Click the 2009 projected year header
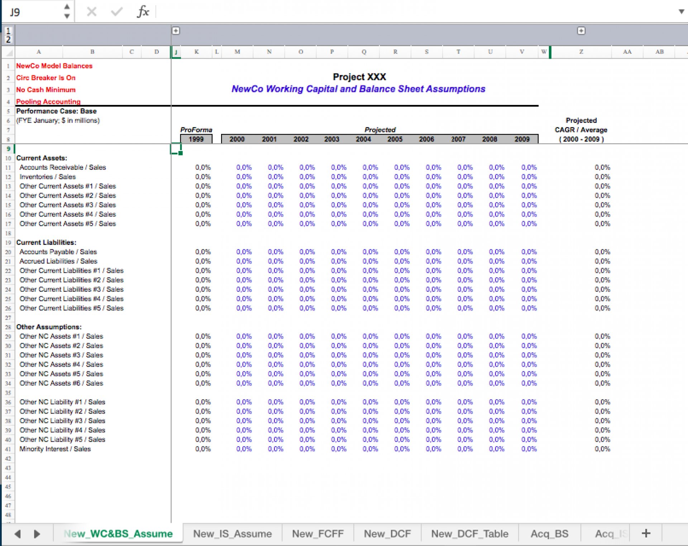Image resolution: width=688 pixels, height=546 pixels. (522, 139)
